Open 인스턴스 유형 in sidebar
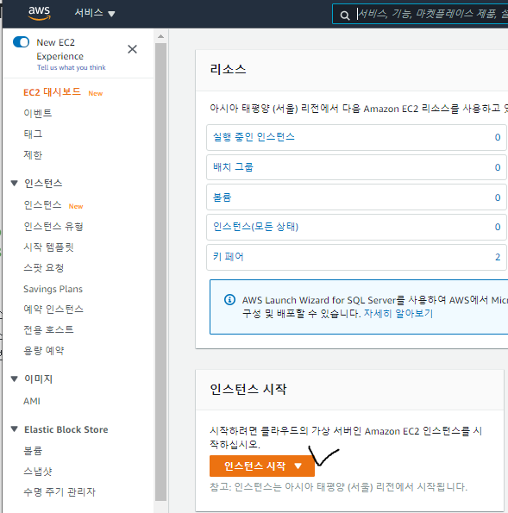The height and width of the screenshot is (513, 508). [53, 226]
